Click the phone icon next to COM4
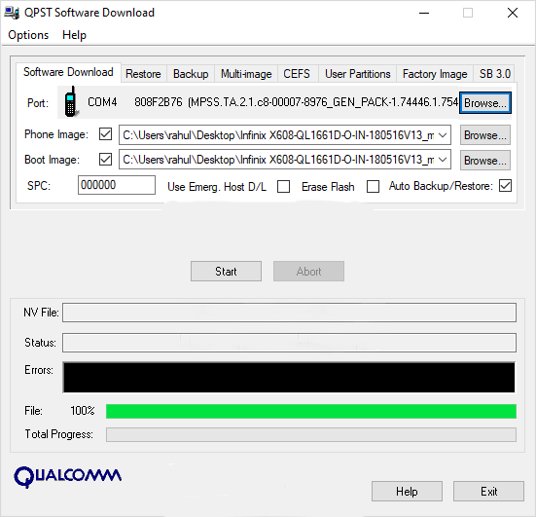The width and height of the screenshot is (536, 517). (71, 101)
